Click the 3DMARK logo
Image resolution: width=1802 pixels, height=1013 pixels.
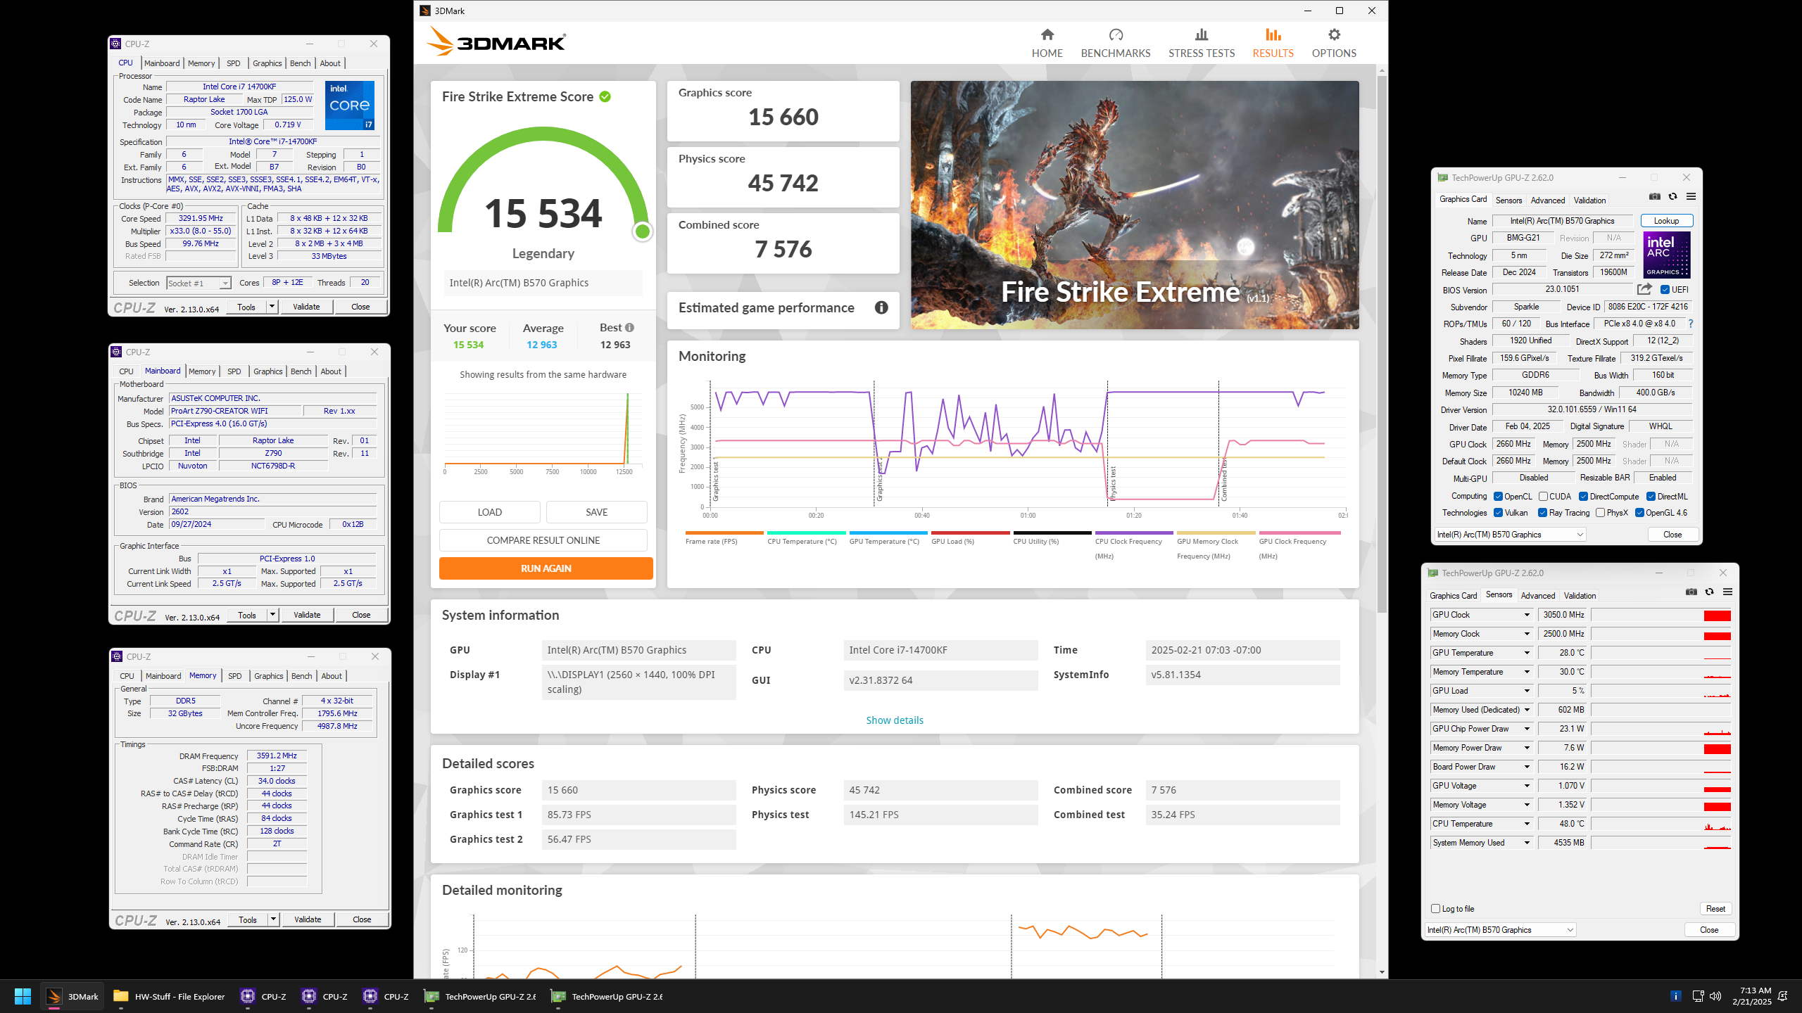(496, 42)
